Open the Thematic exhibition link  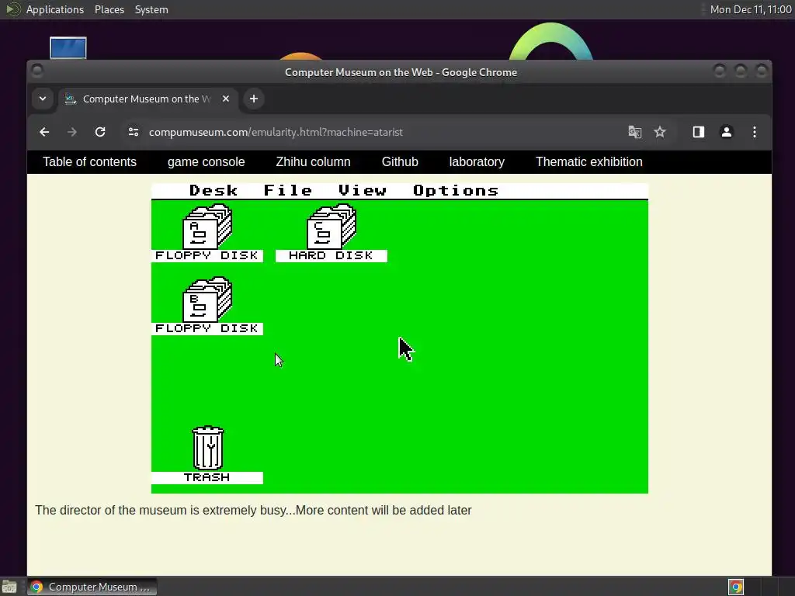click(x=589, y=161)
